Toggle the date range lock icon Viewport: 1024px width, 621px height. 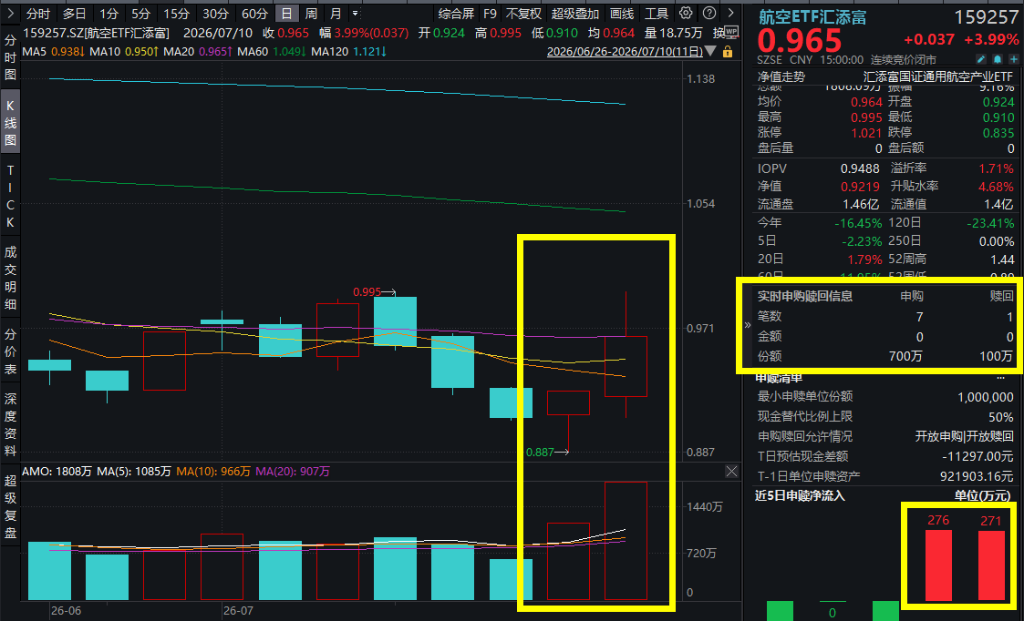(x=728, y=52)
